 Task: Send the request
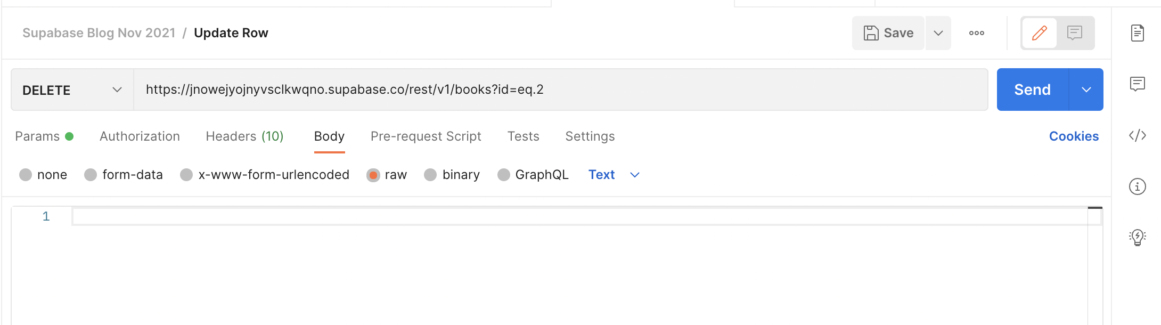1032,90
